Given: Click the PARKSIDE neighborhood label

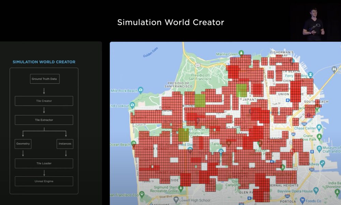Looking at the screenshot, I should (x=170, y=180).
